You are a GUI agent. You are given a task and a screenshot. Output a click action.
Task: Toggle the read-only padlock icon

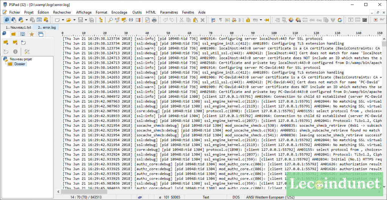[248, 20]
